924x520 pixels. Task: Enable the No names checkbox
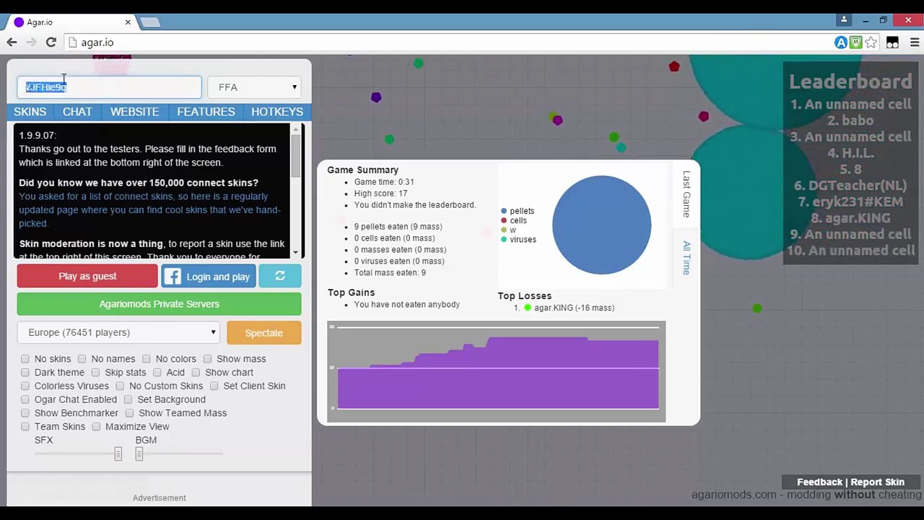(x=82, y=359)
